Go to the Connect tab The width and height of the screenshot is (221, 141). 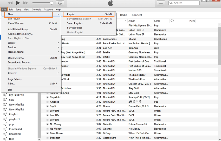click(x=137, y=15)
